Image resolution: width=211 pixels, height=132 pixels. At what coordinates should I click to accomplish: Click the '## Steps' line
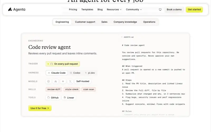127,80
